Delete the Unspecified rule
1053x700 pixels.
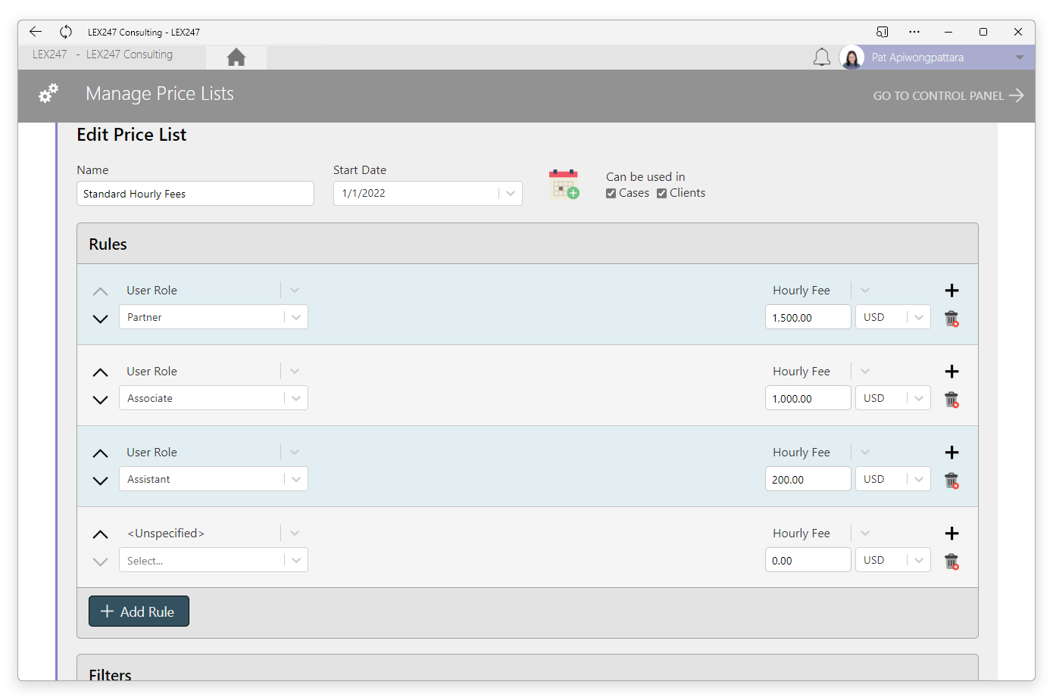[951, 562]
